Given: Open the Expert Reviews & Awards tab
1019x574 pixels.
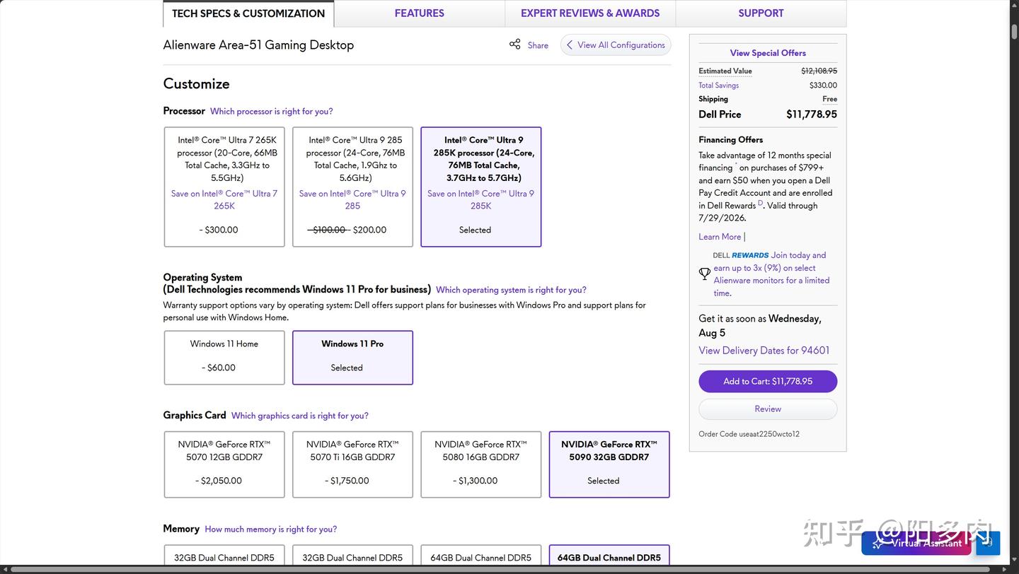Looking at the screenshot, I should pyautogui.click(x=590, y=13).
